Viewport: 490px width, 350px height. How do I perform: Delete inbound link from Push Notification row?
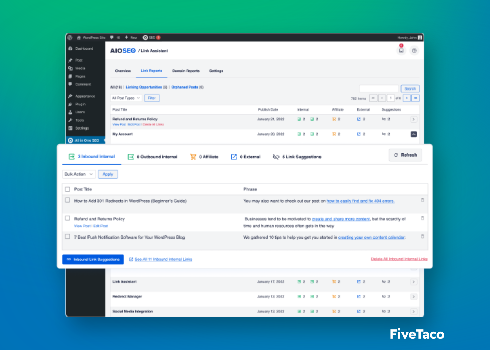pos(422,237)
